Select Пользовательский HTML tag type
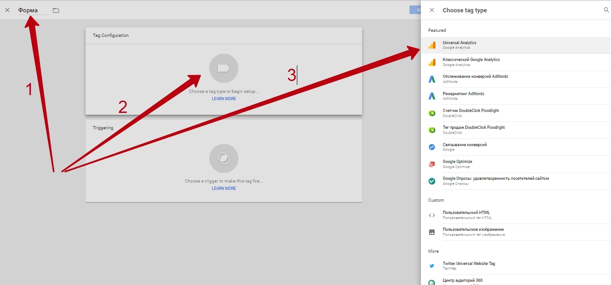 [516, 215]
